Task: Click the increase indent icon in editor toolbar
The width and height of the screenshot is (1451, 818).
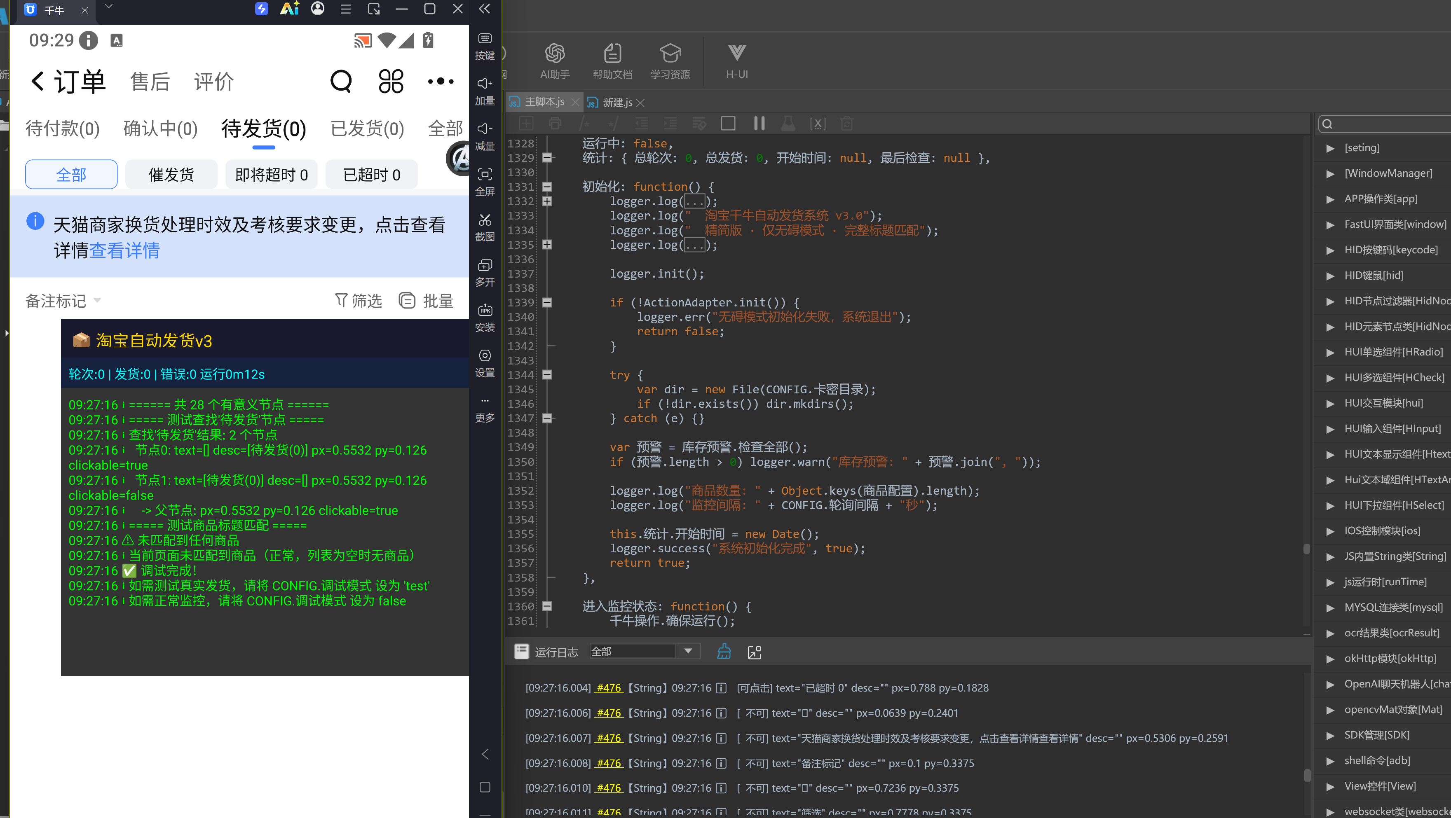Action: [x=670, y=123]
